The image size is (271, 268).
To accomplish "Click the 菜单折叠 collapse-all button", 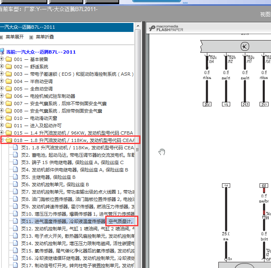I will coord(45,37).
